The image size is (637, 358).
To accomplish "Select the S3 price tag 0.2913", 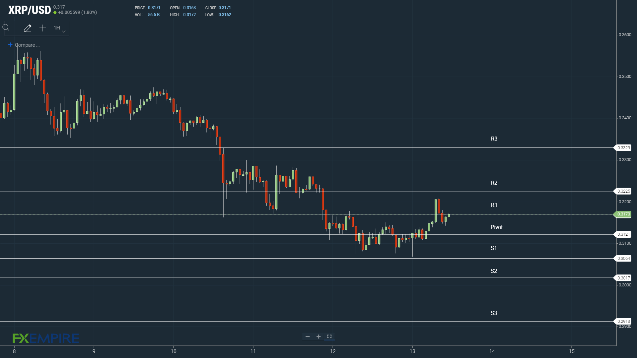I will pos(623,322).
